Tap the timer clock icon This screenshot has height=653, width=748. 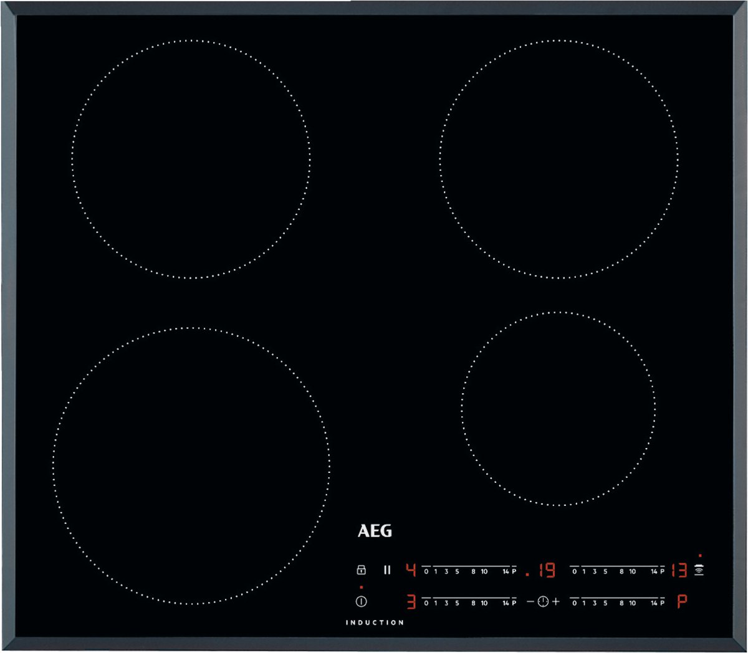543,602
